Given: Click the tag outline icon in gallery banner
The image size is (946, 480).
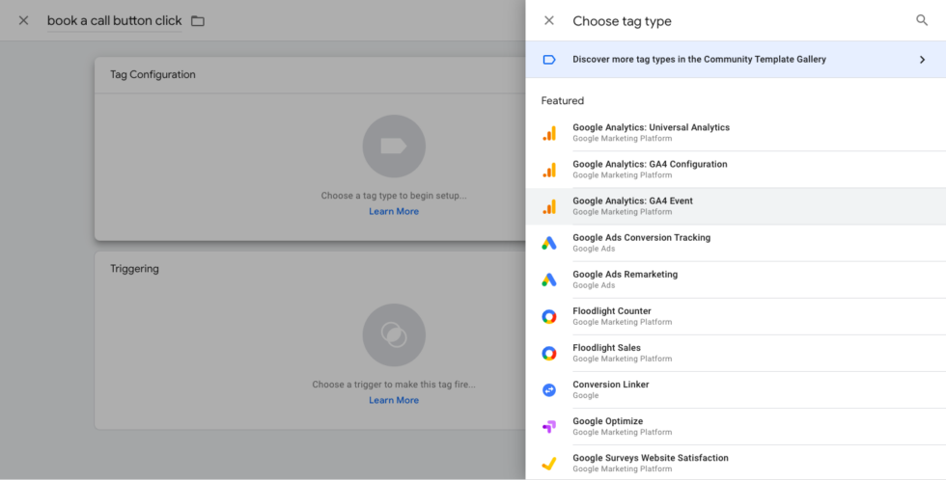Looking at the screenshot, I should [549, 60].
